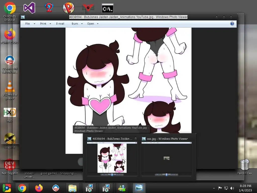
Task: Expand the Burn dropdown arrow
Action: click(x=82, y=24)
